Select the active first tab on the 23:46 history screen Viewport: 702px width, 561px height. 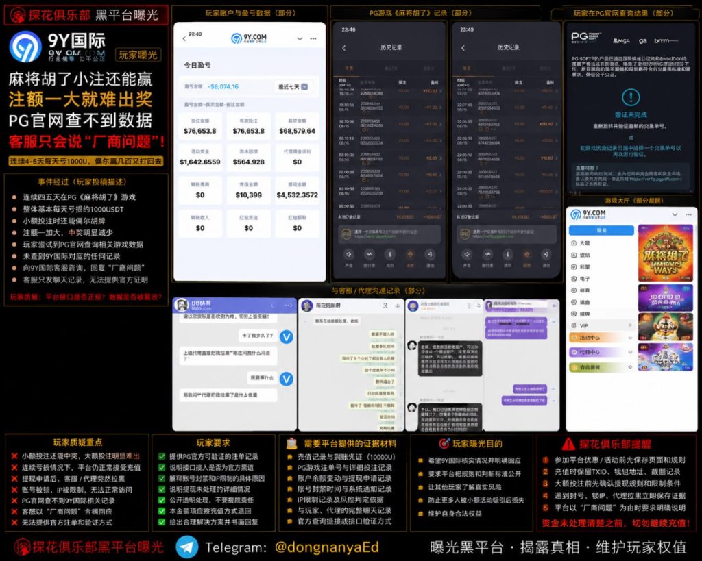[349, 68]
